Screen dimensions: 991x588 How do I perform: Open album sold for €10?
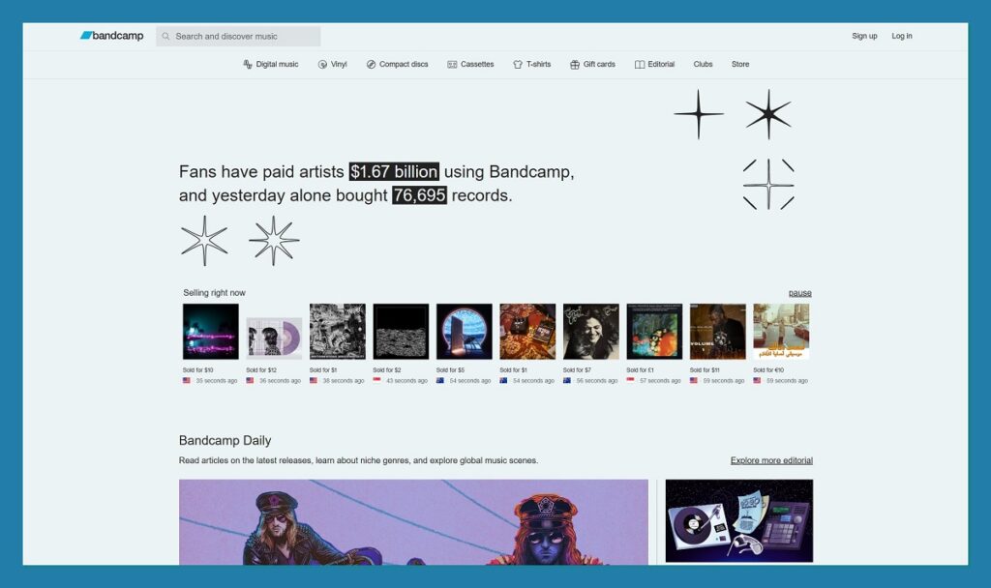point(781,332)
